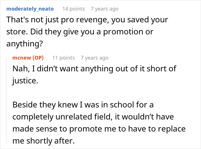Click the word "justice." in the reply

(25, 81)
